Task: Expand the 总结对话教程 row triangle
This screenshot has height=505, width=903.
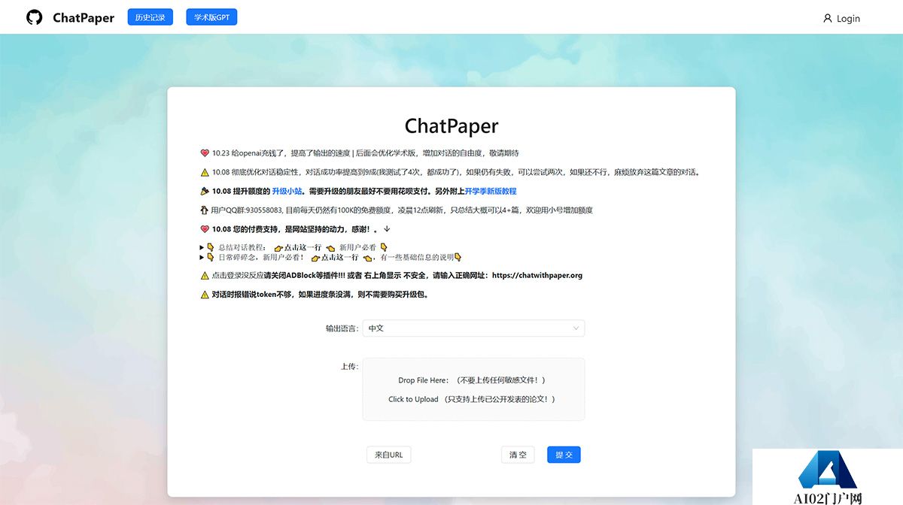Action: (202, 247)
